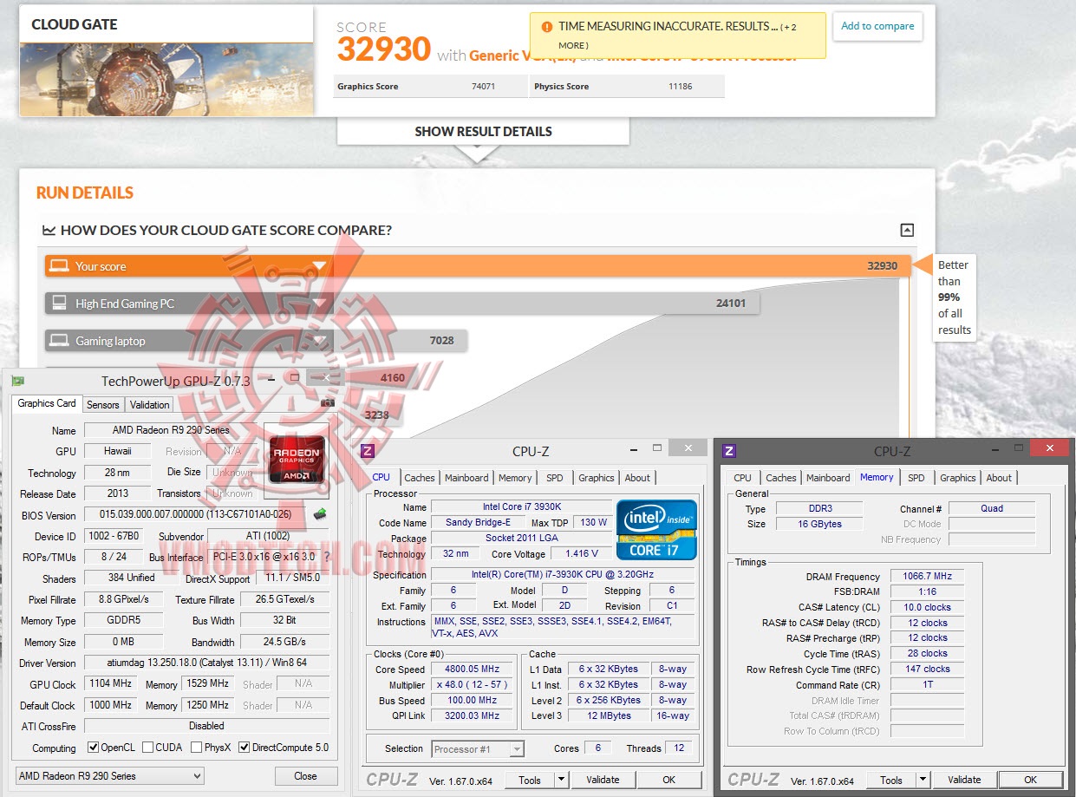Open the SPD tab in the CPU-Z Memory window
The width and height of the screenshot is (1076, 797).
pos(916,478)
